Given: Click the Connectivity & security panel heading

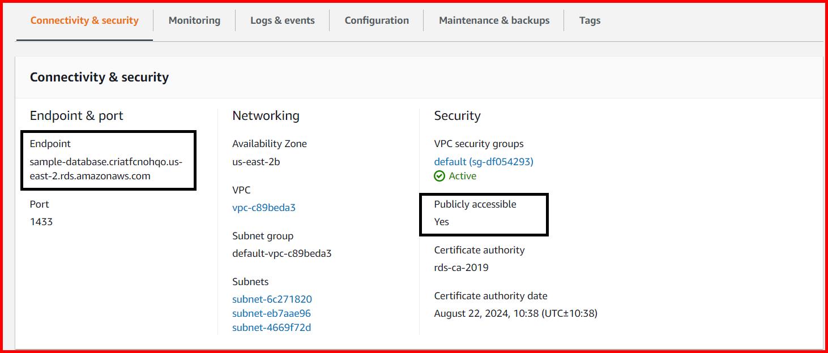Looking at the screenshot, I should click(x=99, y=77).
